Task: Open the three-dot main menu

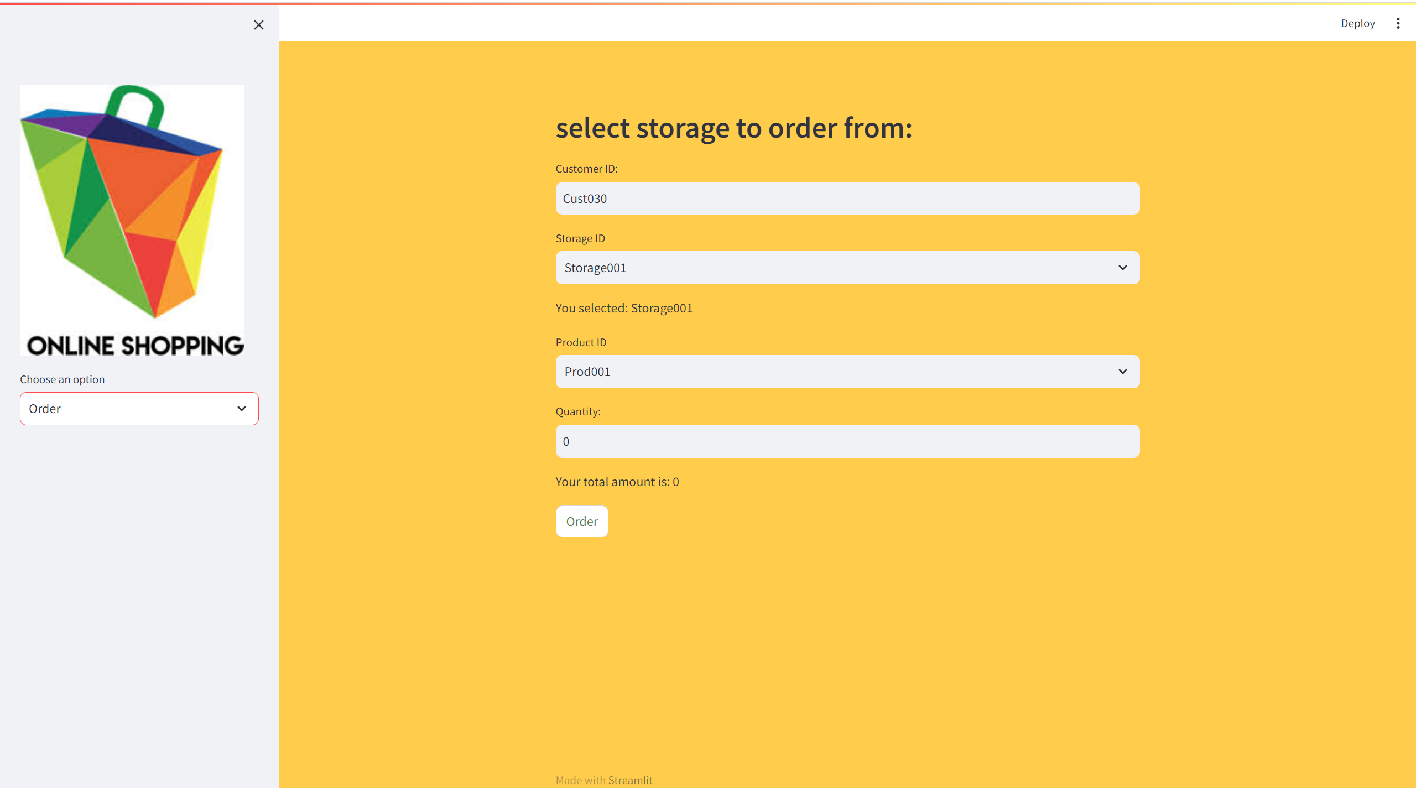Action: pyautogui.click(x=1398, y=23)
